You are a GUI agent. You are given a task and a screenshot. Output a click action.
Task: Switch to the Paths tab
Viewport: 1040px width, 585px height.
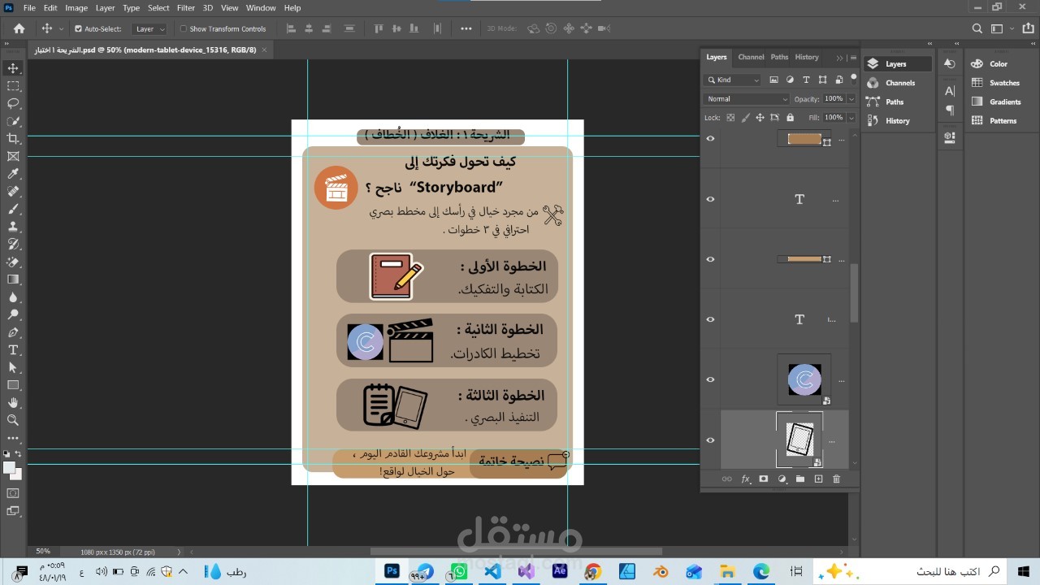[779, 57]
